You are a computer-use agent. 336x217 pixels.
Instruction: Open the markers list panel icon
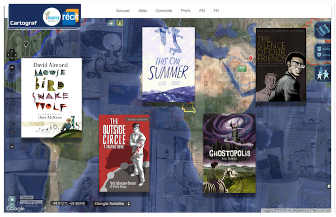click(x=323, y=52)
